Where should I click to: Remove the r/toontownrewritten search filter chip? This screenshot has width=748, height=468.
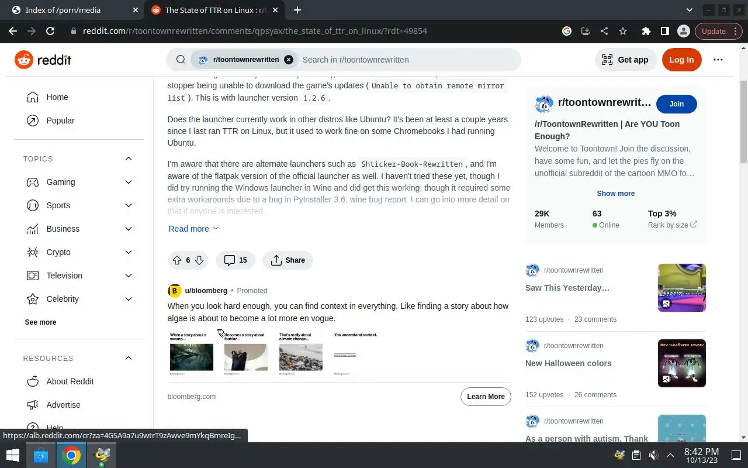point(289,60)
